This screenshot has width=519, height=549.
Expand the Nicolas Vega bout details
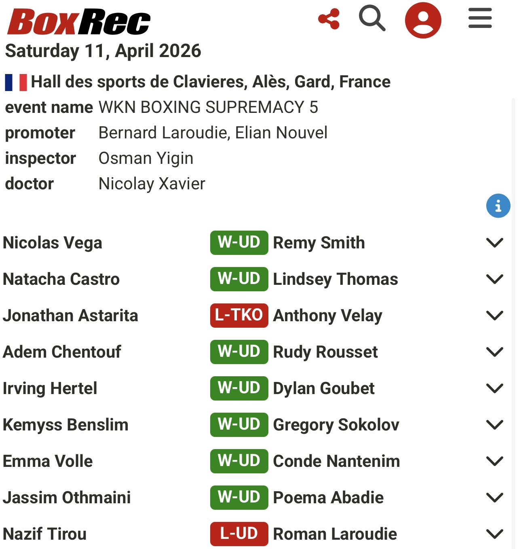pos(494,243)
